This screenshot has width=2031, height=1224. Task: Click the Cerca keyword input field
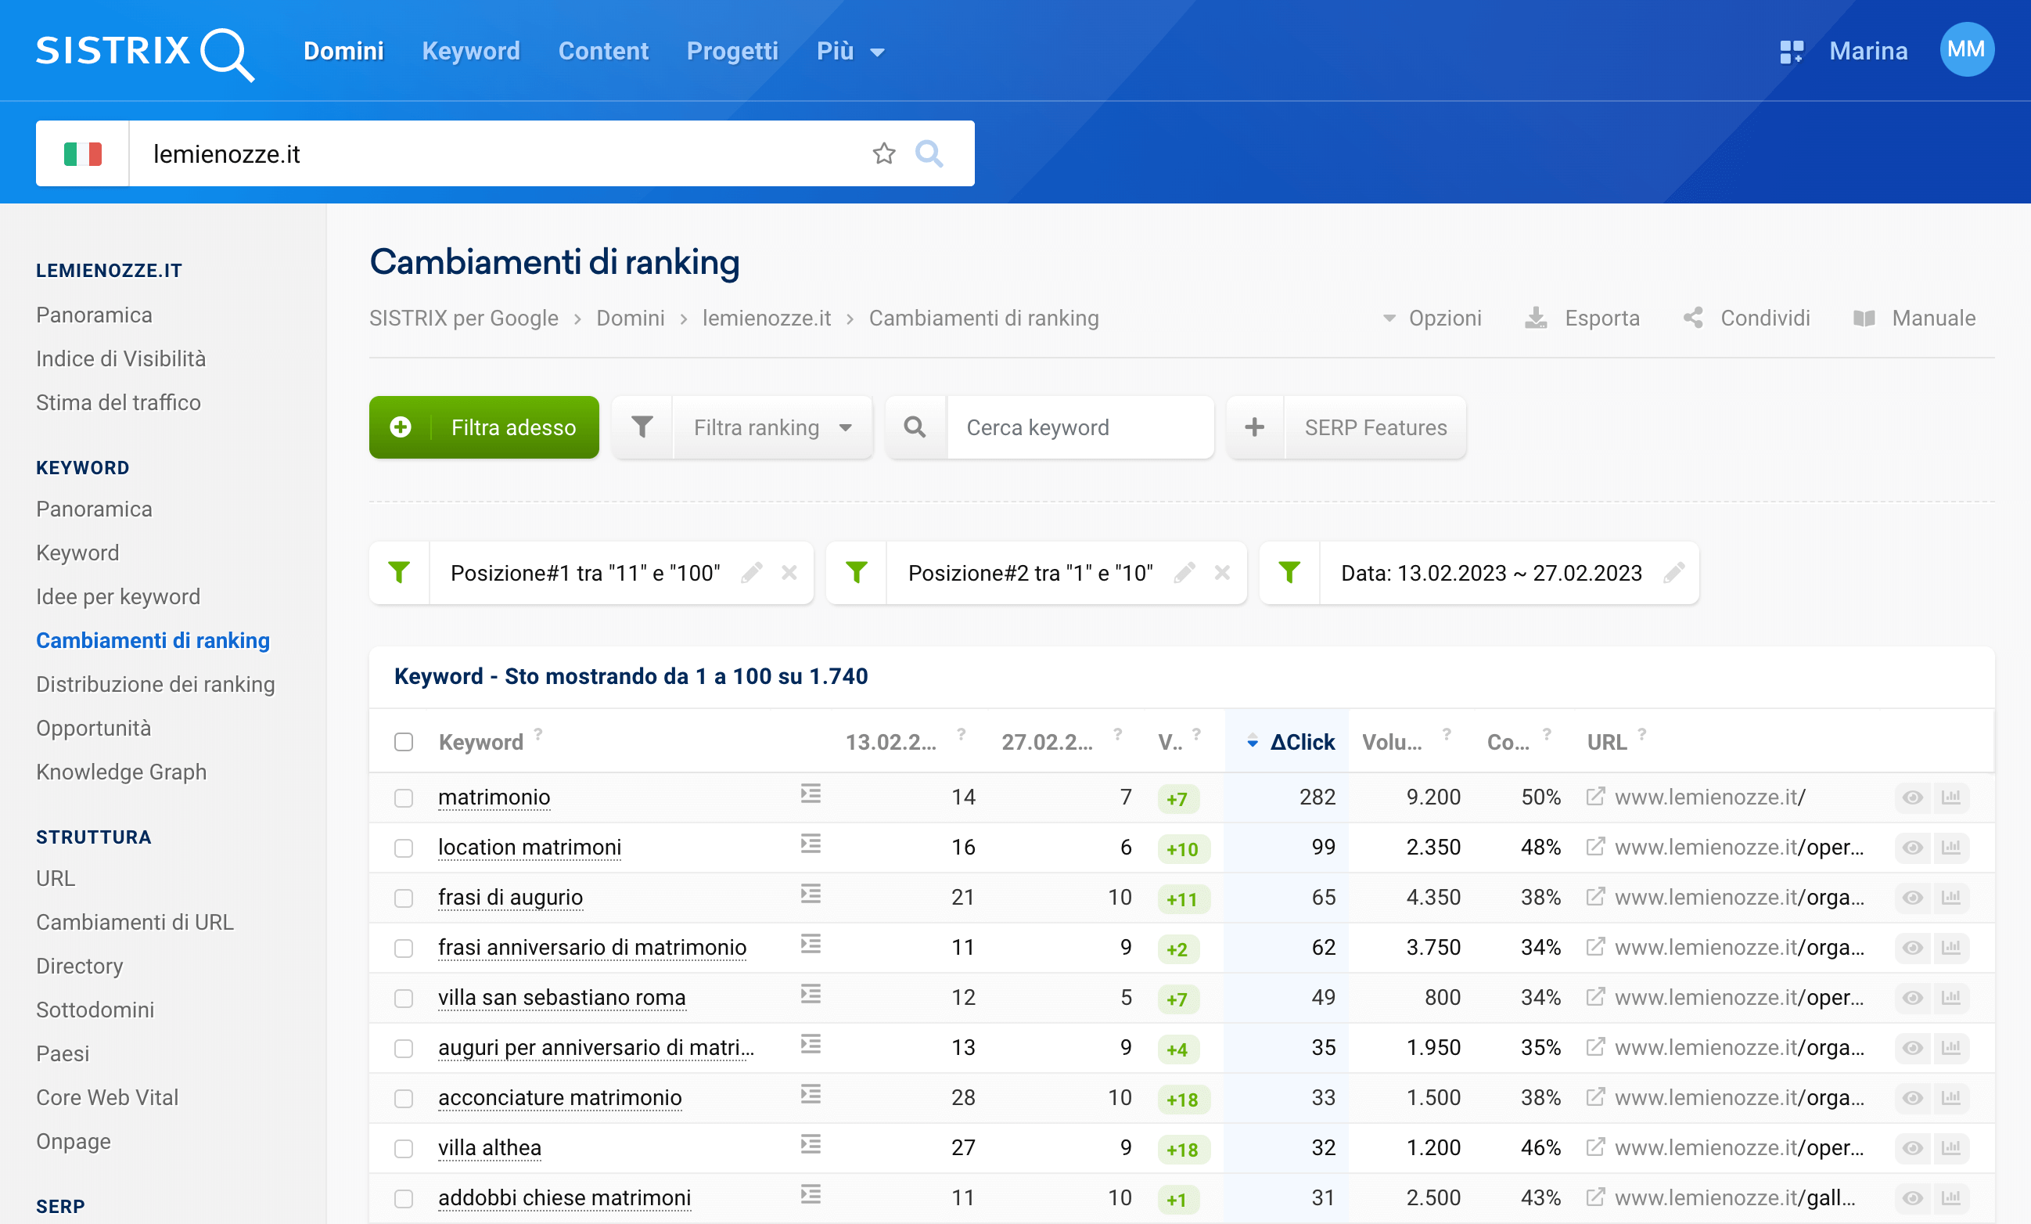1080,427
